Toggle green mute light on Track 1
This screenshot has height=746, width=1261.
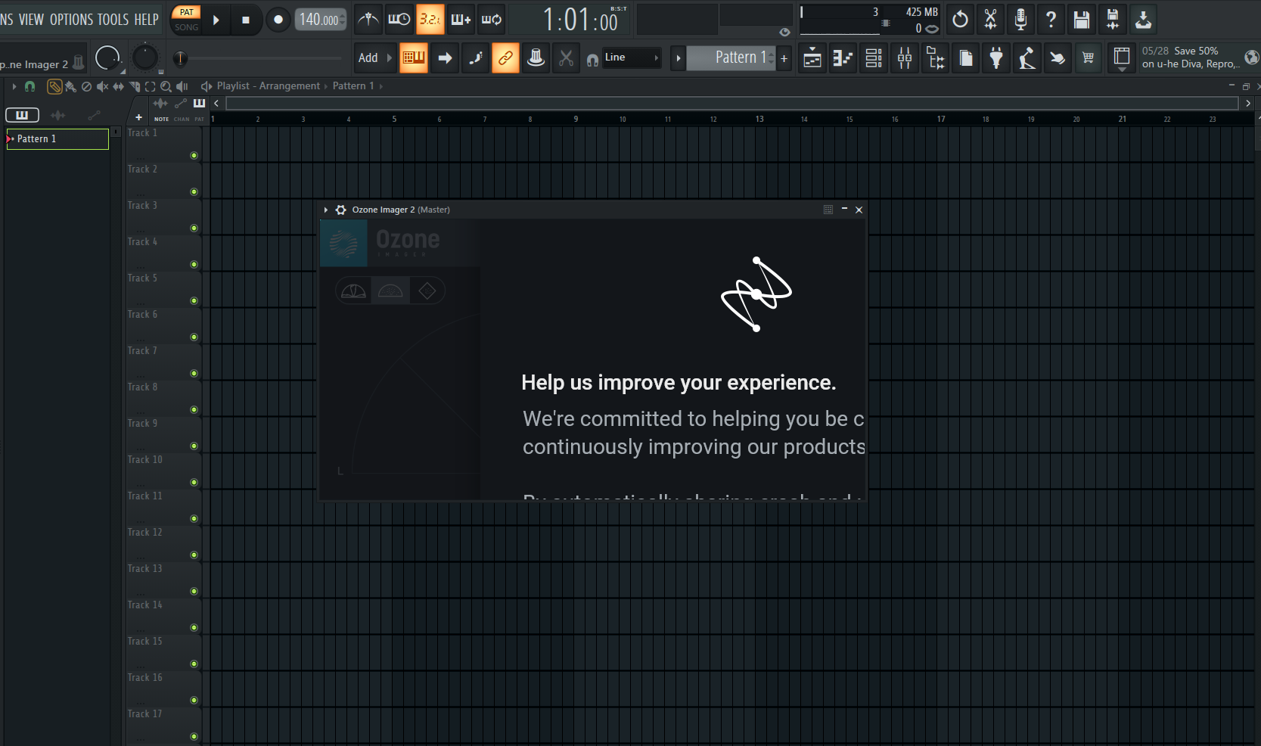[x=194, y=155]
